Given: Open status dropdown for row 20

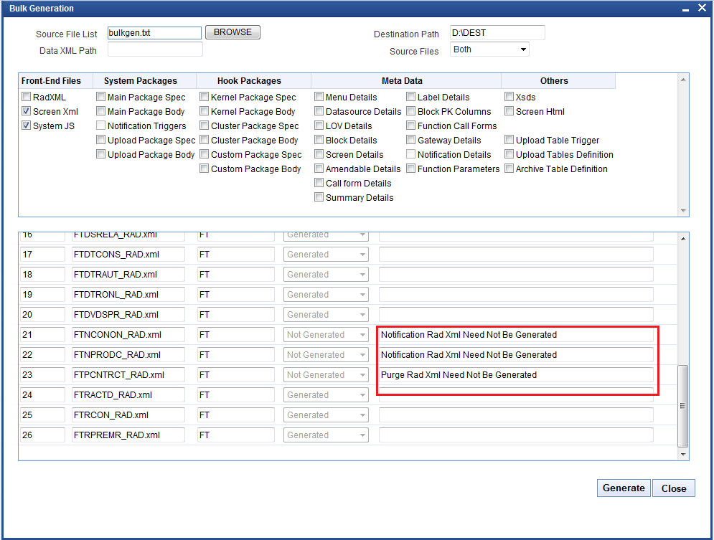Looking at the screenshot, I should [x=326, y=314].
